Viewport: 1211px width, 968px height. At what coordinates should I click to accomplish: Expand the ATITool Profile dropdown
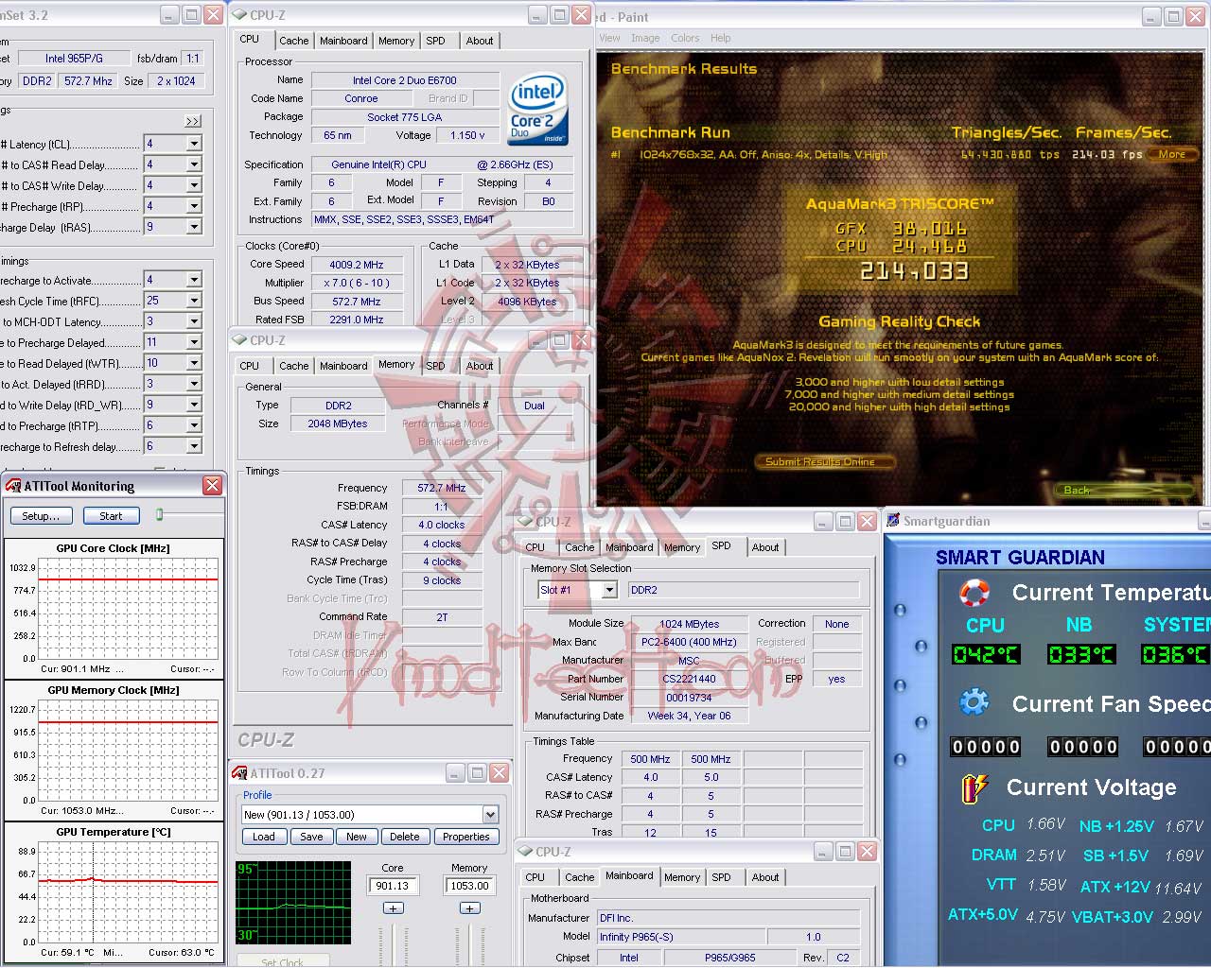point(490,815)
